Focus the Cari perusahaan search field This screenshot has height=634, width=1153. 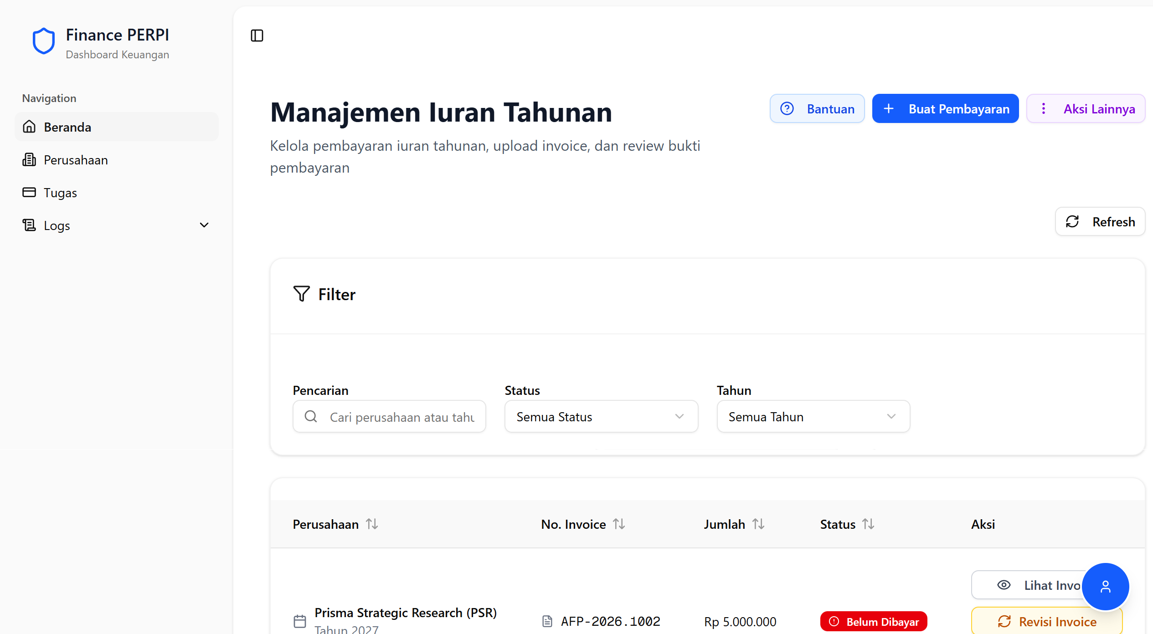[401, 417]
